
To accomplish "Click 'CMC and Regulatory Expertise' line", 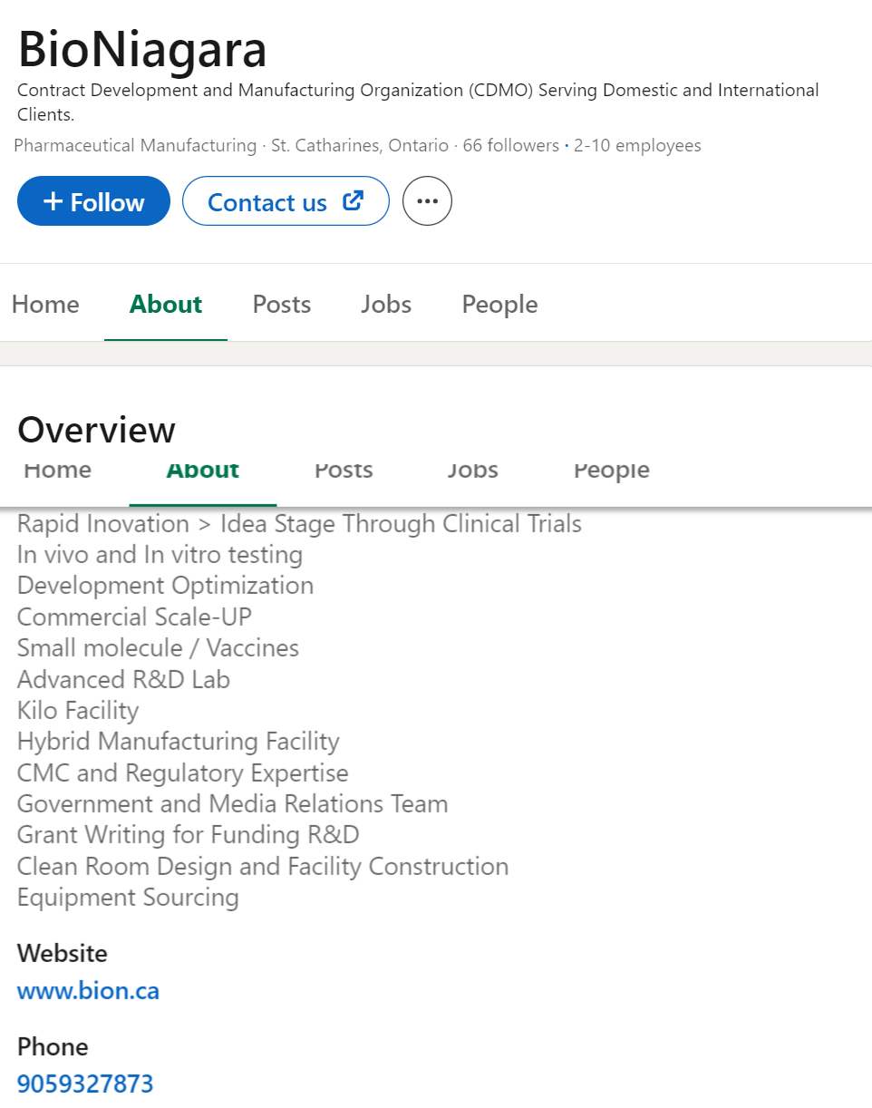I will pyautogui.click(x=182, y=773).
